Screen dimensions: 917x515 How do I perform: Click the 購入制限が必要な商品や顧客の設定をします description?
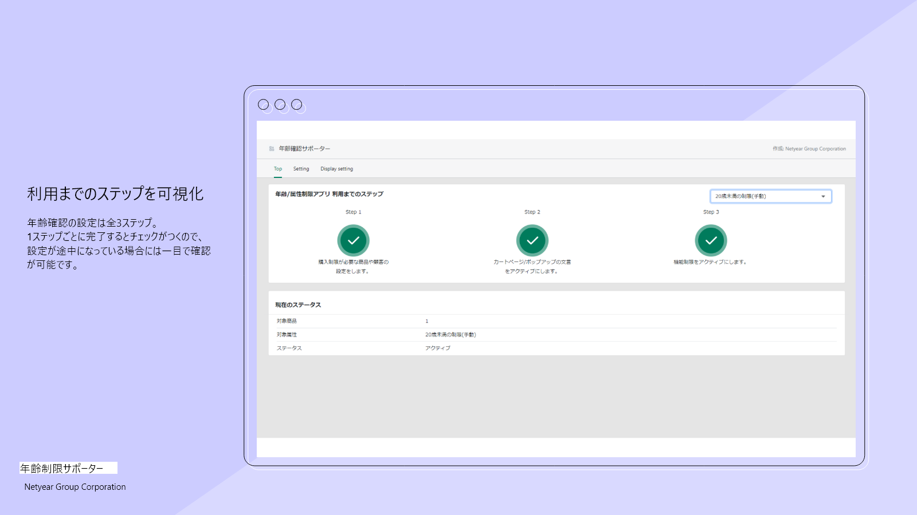354,267
